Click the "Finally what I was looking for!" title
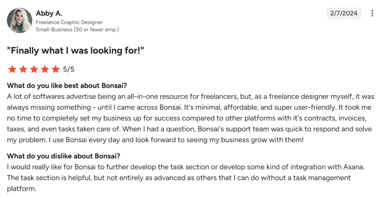Screen dimensions: 379x197 (x=76, y=51)
